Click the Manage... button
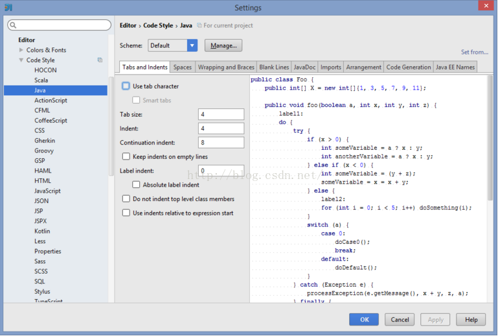Image resolution: width=498 pixels, height=336 pixels. [x=223, y=45]
